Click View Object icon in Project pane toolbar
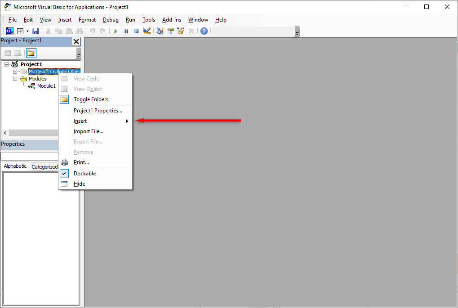 click(x=18, y=53)
